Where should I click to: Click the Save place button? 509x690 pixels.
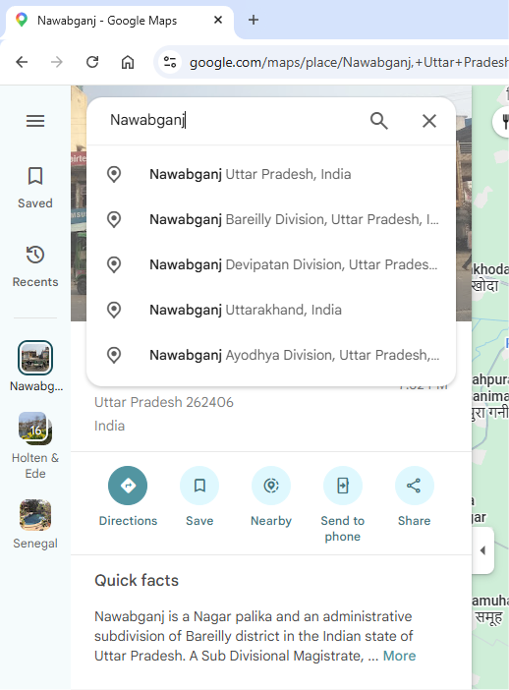[199, 496]
